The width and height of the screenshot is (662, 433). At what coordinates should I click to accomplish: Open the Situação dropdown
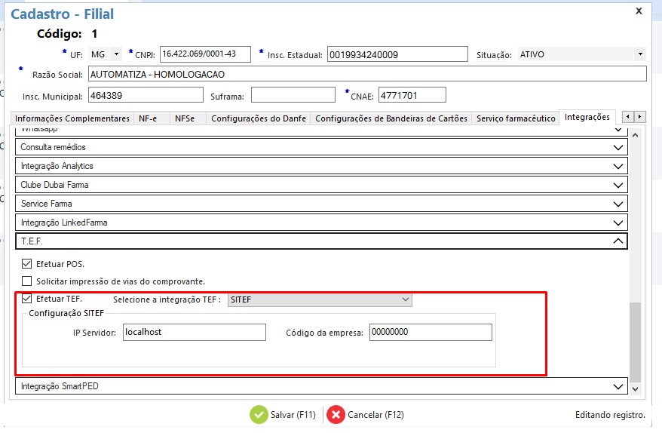(x=640, y=54)
